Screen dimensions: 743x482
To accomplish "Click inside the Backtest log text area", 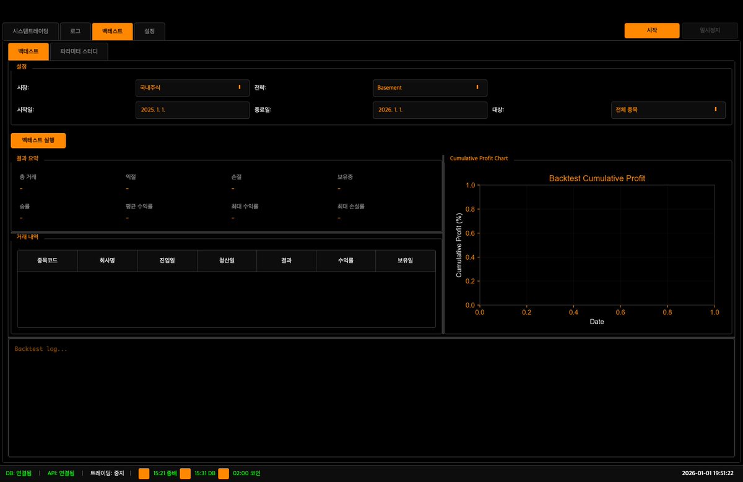I will (371, 398).
